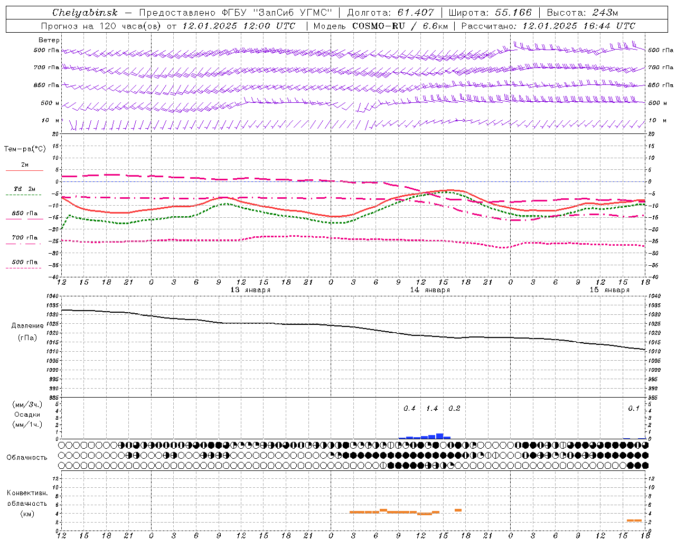Screen dimensions: 676x540
Task: Click the Рассчитано: 12.01.2025 16:44 UTC timestamp
Action: [x=548, y=26]
